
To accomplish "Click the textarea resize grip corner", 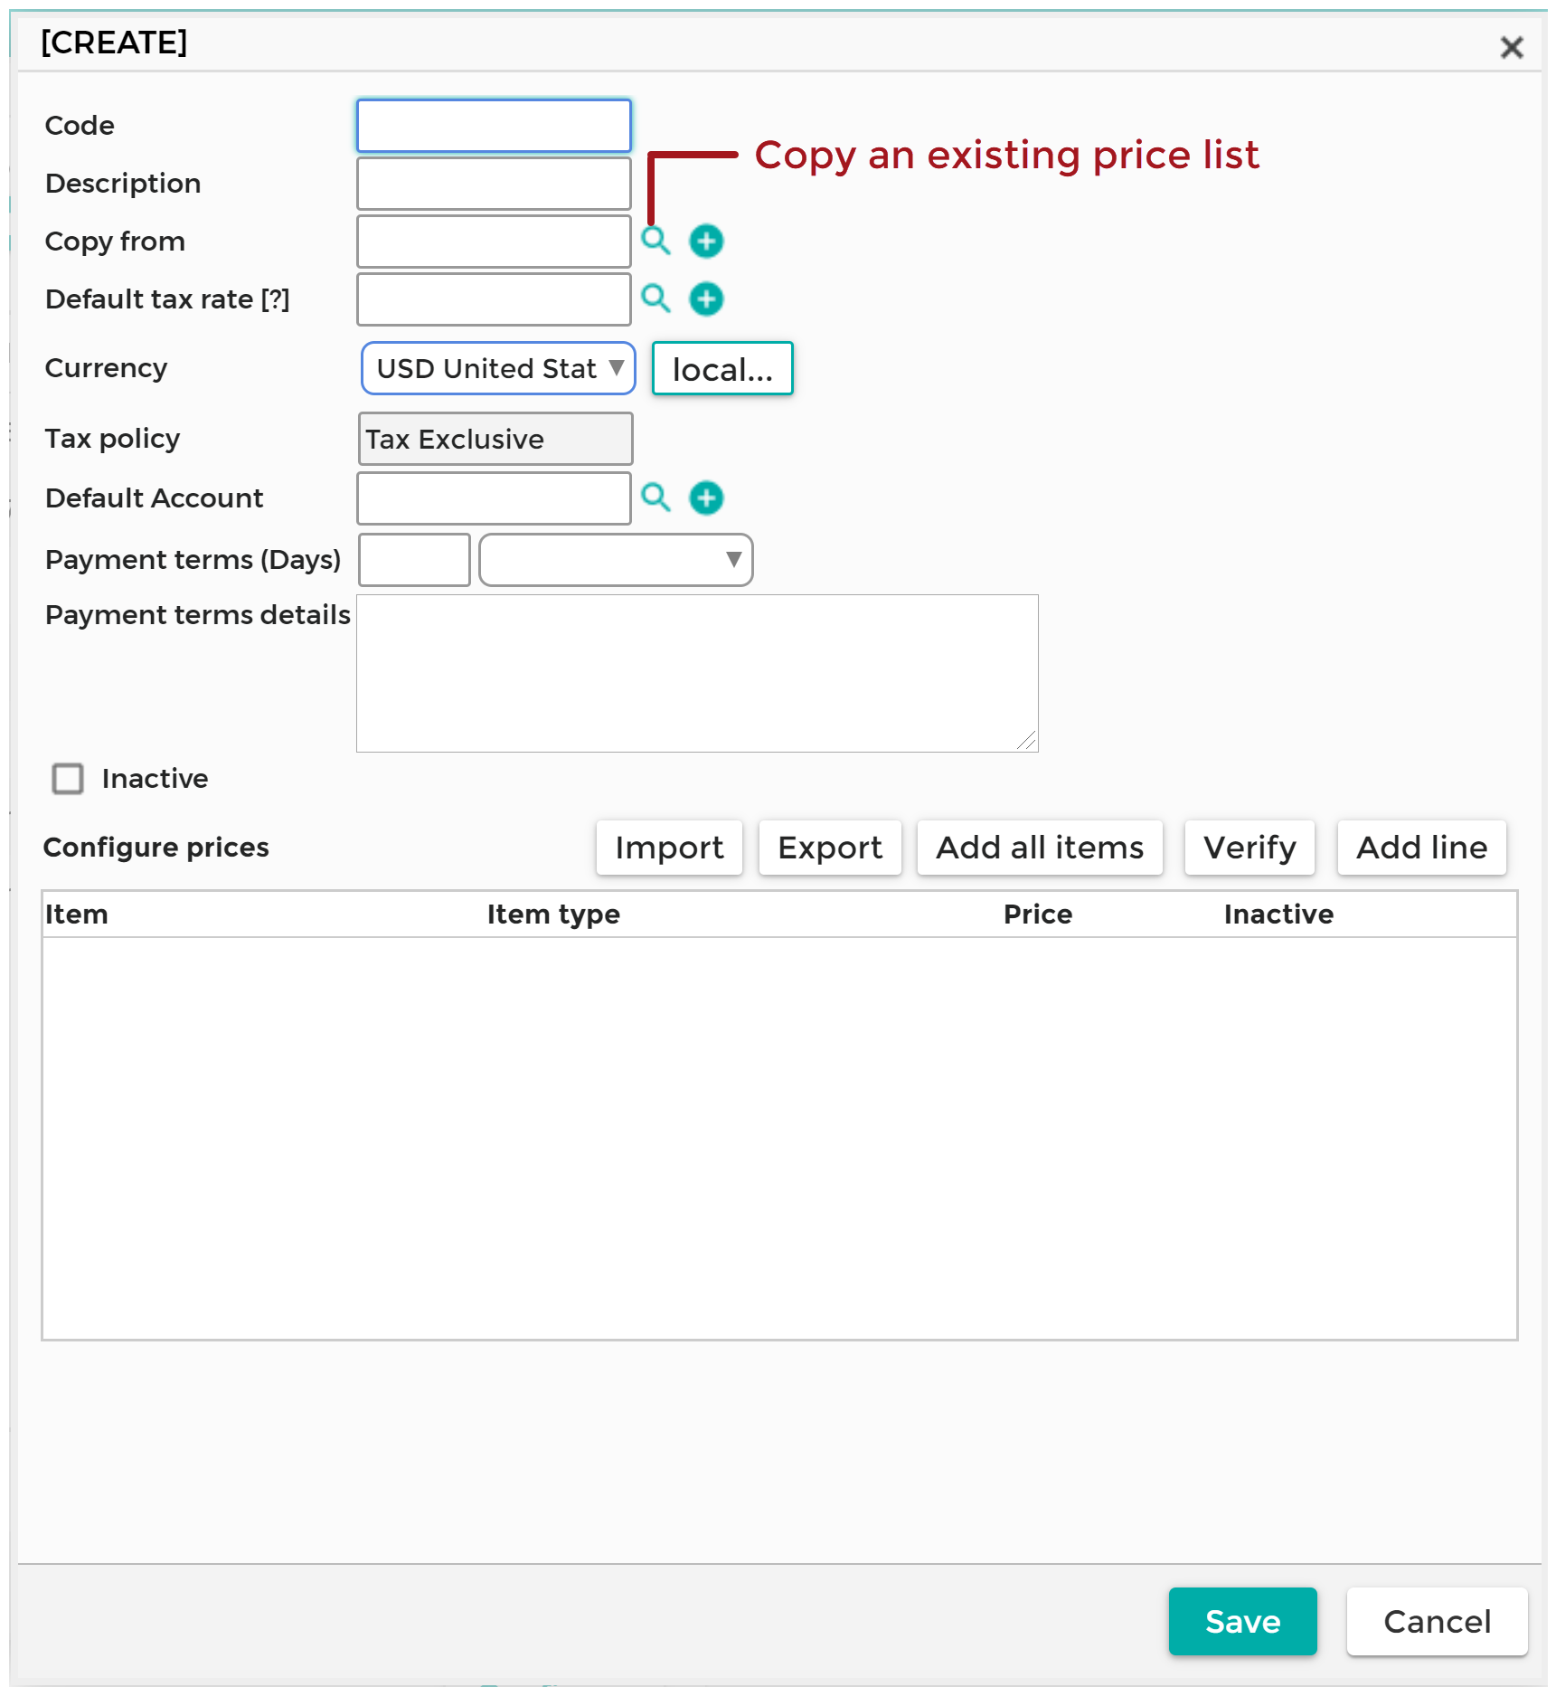I will (1027, 742).
